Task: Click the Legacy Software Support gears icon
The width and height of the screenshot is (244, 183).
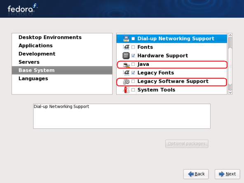Action: coord(126,81)
